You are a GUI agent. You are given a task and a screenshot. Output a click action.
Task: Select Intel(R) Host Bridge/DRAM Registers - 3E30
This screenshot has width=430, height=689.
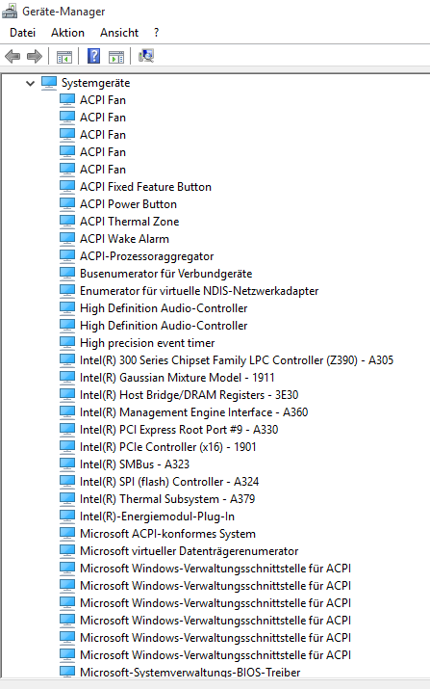190,395
